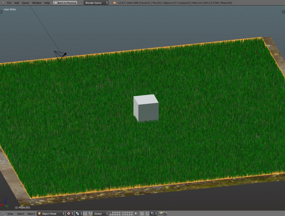Open the Object menu in the viewport

coord(31,213)
